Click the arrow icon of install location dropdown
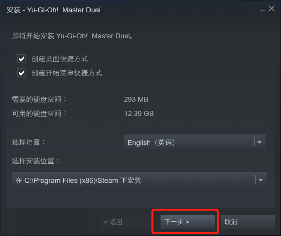Viewport: 281px width, 236px height. [x=261, y=180]
